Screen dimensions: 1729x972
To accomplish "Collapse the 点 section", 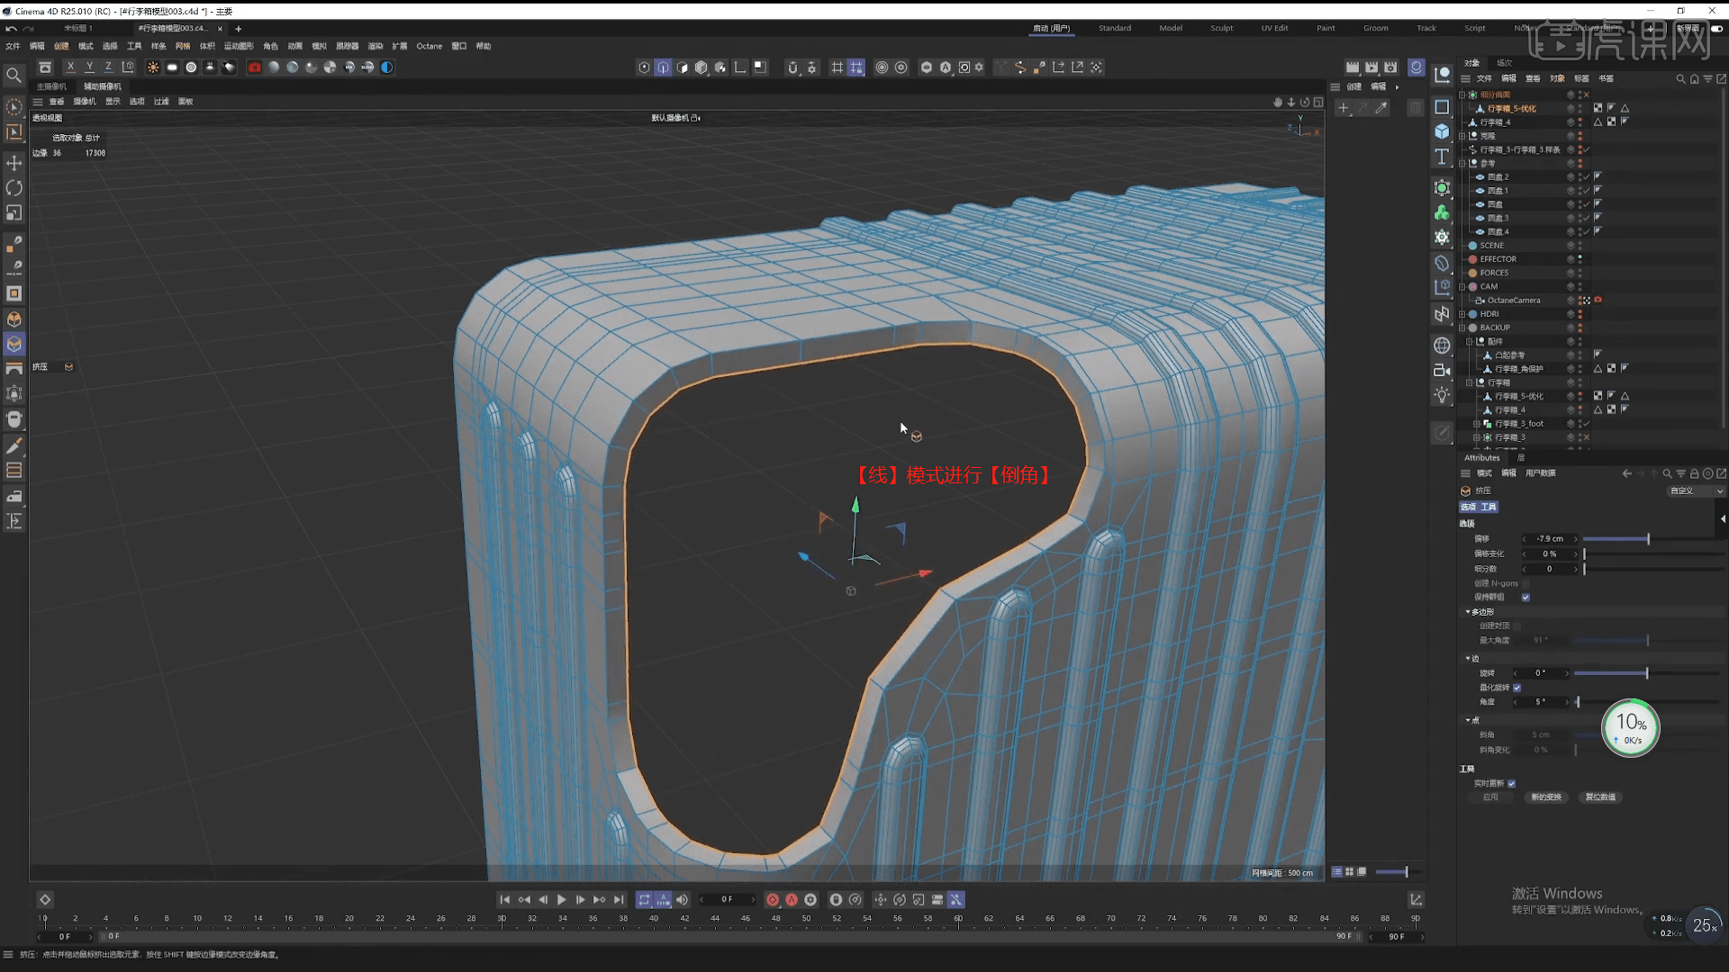I will (1468, 720).
